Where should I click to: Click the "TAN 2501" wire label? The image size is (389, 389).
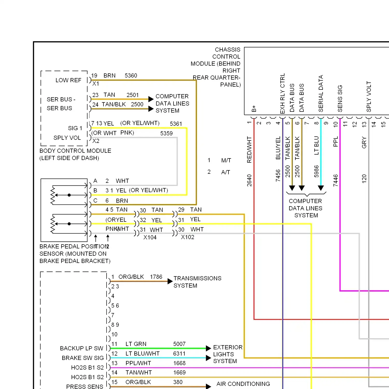point(121,95)
